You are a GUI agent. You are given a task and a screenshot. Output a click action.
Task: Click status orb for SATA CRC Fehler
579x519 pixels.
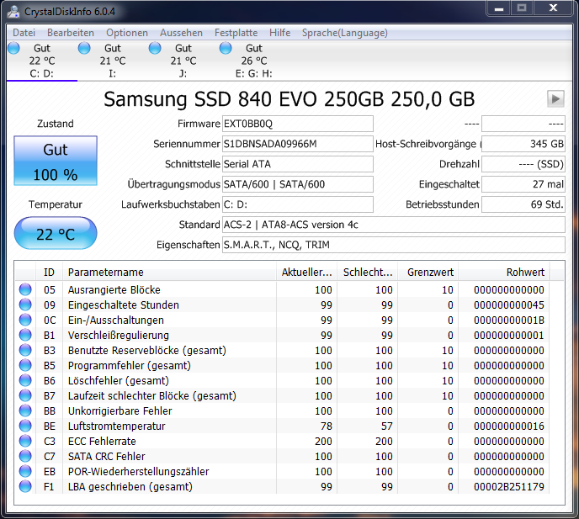[x=25, y=456]
